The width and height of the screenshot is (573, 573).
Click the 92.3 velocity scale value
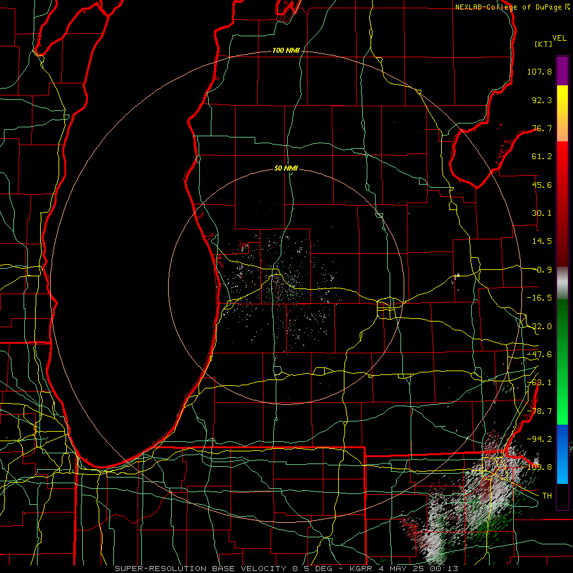pyautogui.click(x=542, y=100)
